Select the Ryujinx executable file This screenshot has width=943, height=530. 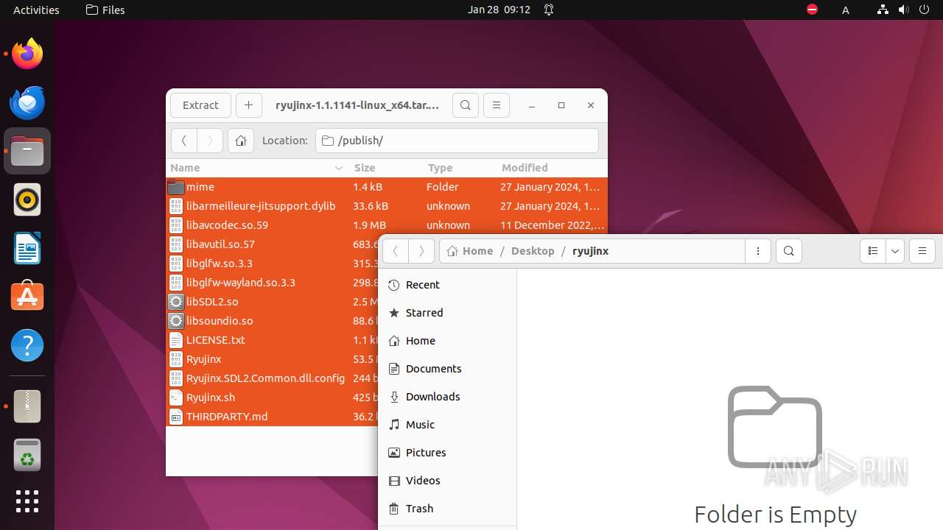click(273, 359)
